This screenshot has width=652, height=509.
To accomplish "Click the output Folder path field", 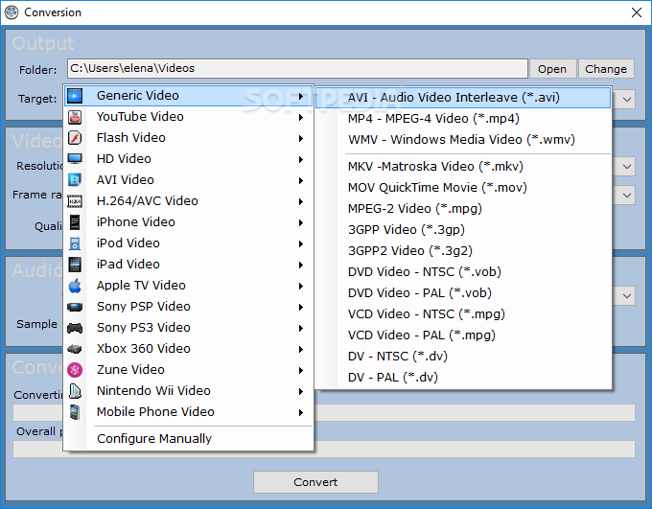I will (297, 69).
